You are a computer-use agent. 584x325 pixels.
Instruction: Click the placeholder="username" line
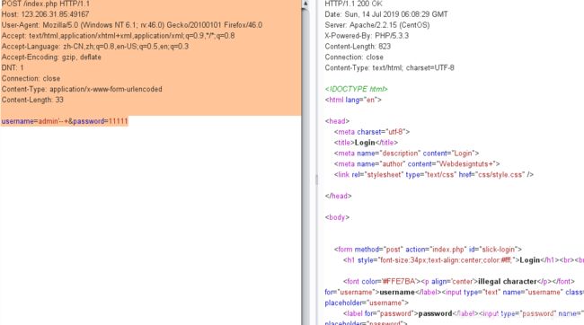[367, 303]
